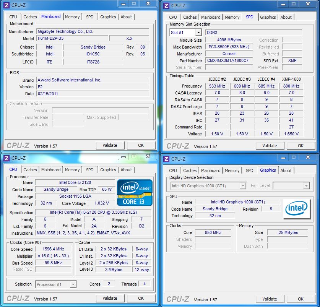Open the CPU tab in the SPD window
The image size is (320, 307).
click(x=173, y=17)
